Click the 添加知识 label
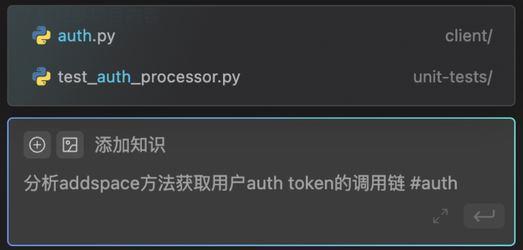The image size is (523, 250). (130, 145)
